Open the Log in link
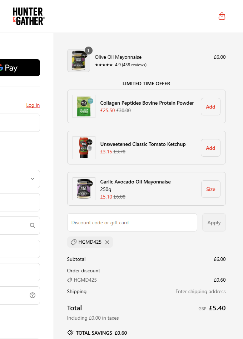This screenshot has width=243, height=339. pos(33,105)
